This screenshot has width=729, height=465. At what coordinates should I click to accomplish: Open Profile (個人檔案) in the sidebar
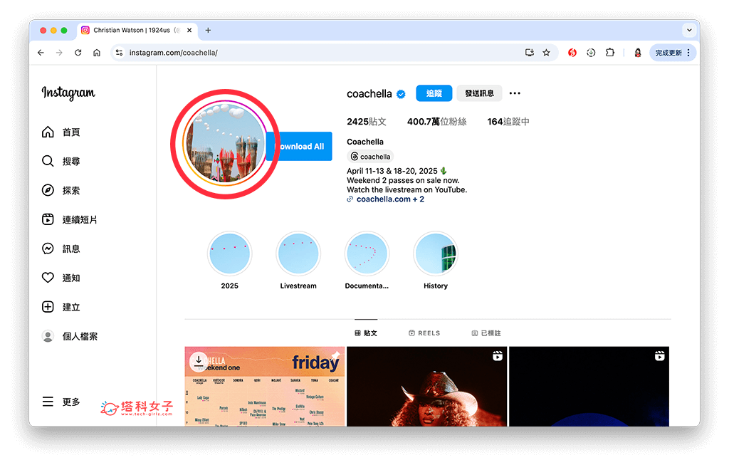70,336
